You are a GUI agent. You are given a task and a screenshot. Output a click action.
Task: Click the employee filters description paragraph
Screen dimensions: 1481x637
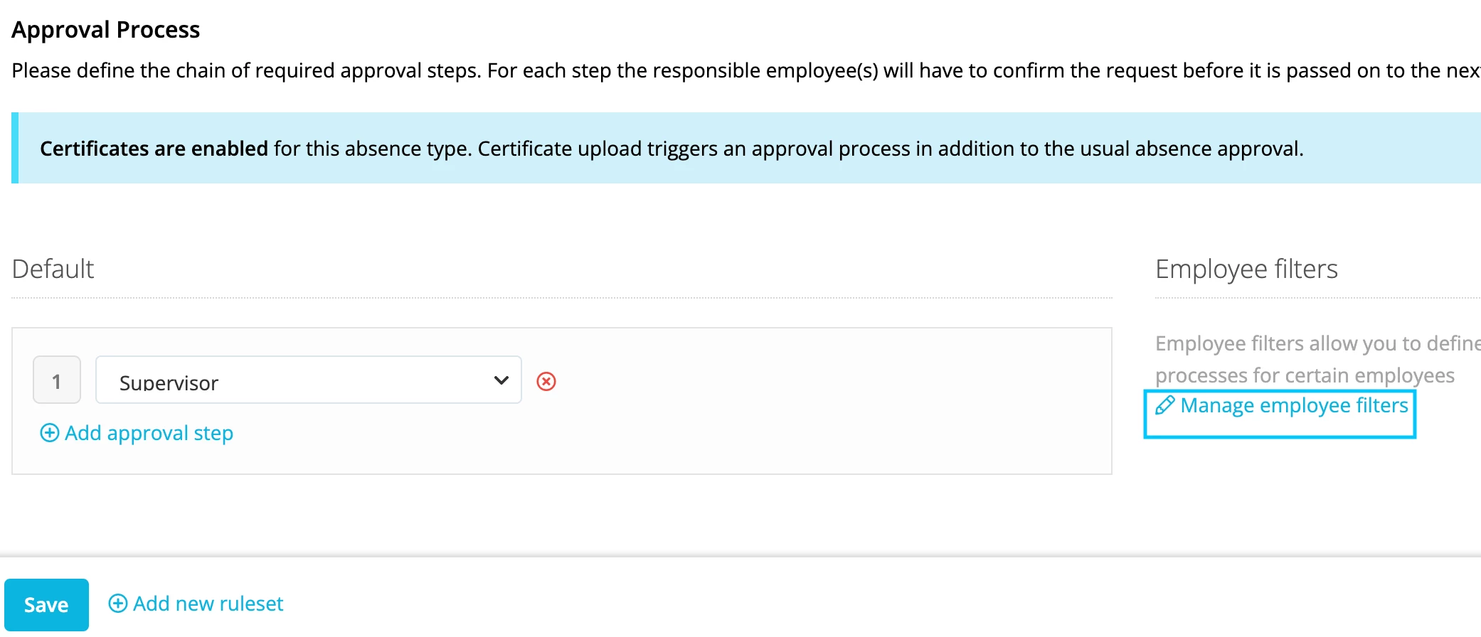click(1316, 359)
